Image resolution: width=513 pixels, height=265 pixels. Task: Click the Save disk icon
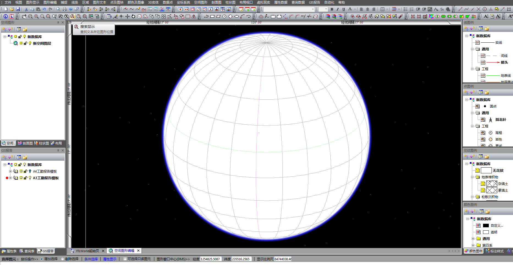tap(18, 9)
